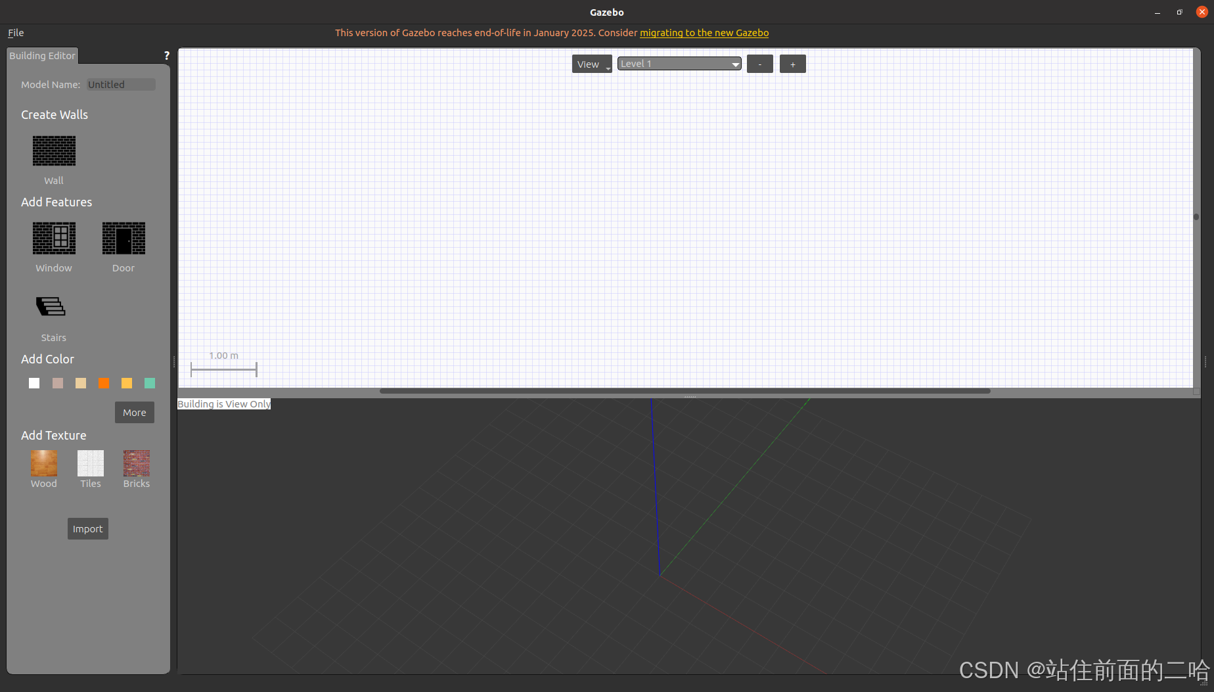The image size is (1214, 692).
Task: Expand the Level 1 combo box
Action: coord(679,64)
